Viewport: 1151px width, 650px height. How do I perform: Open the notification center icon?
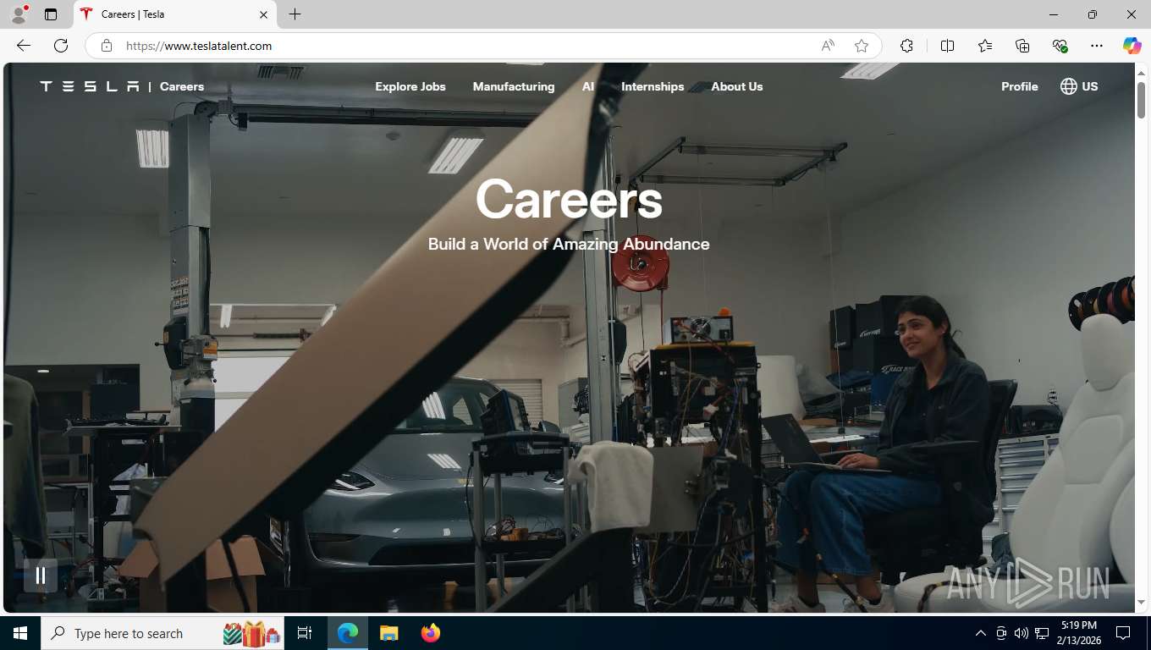click(1123, 633)
